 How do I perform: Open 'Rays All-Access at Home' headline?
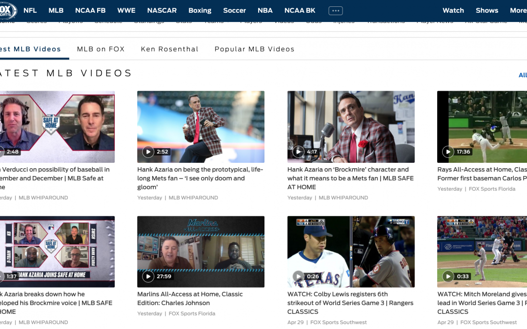point(482,174)
